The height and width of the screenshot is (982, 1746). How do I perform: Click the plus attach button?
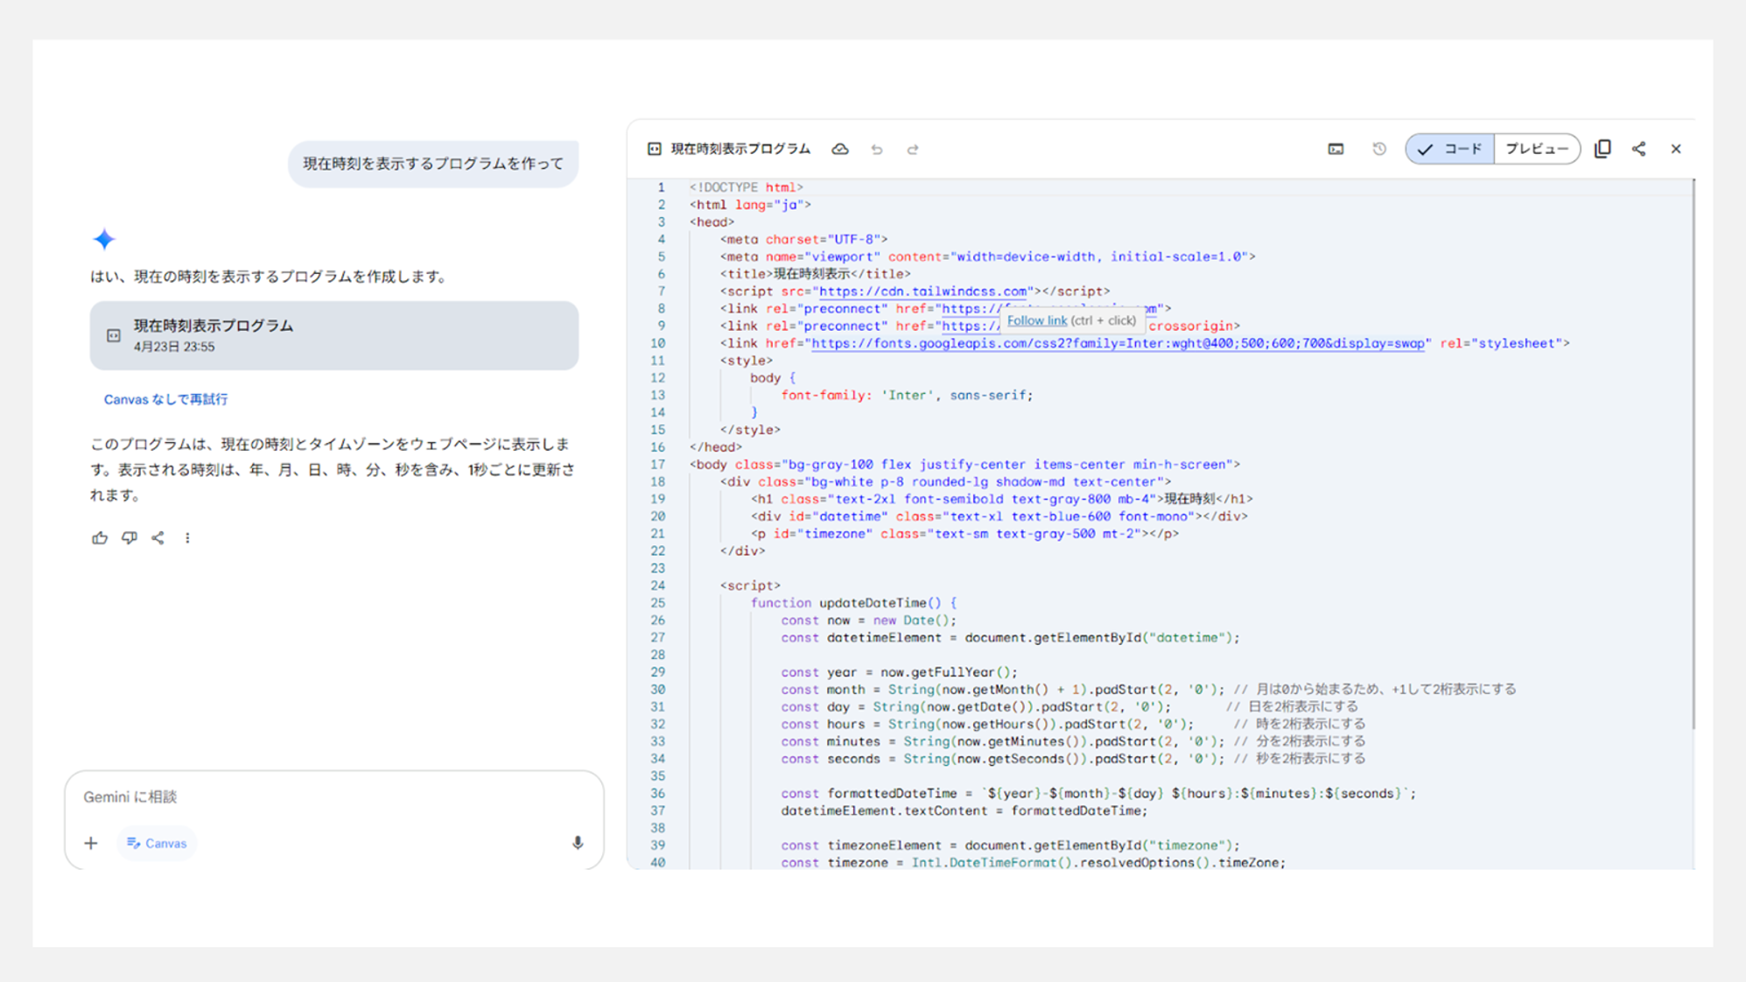[x=91, y=843]
